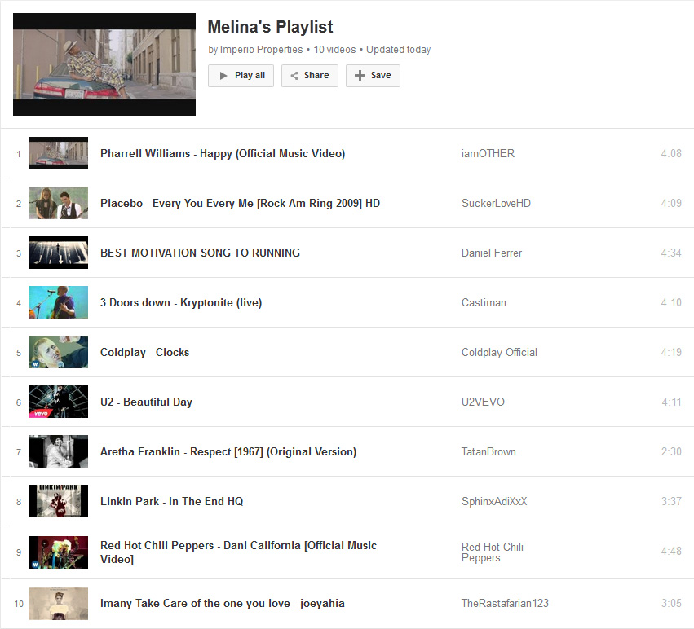Click the Melina's Playlist heading
Screen dimensions: 694x629
(270, 27)
